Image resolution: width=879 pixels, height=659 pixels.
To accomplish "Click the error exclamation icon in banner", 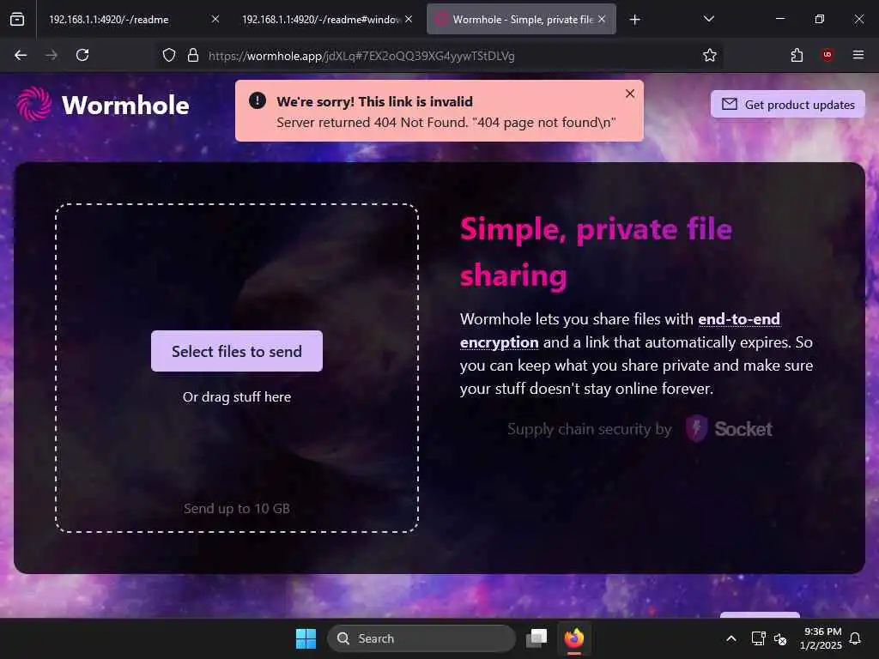I will [x=258, y=101].
